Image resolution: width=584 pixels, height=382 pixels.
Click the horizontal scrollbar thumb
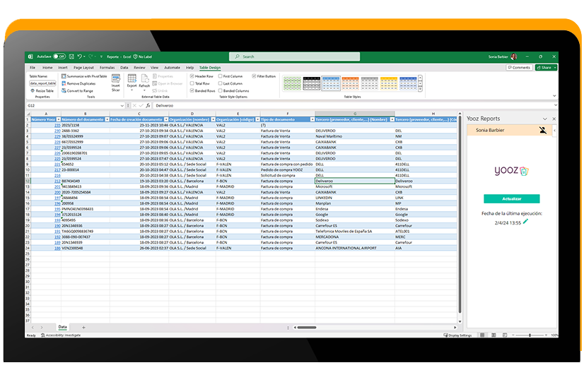[307, 328]
